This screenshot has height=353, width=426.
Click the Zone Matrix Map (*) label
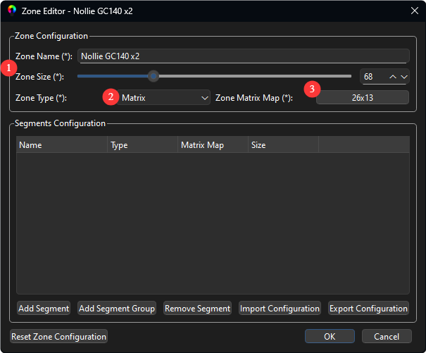coord(254,98)
